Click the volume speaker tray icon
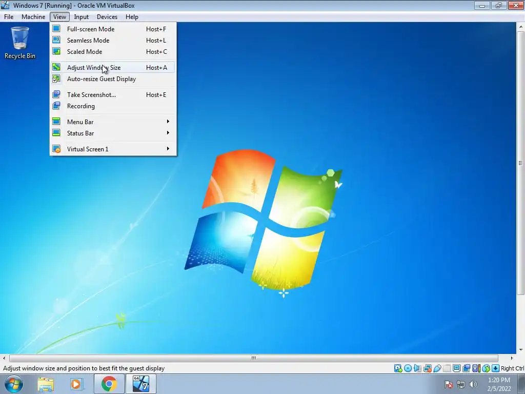The image size is (525, 394). tap(473, 384)
